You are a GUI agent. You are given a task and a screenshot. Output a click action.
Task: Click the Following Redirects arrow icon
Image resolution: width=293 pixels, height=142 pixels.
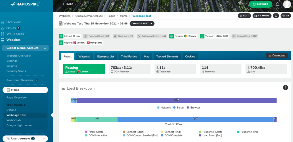(139, 36)
